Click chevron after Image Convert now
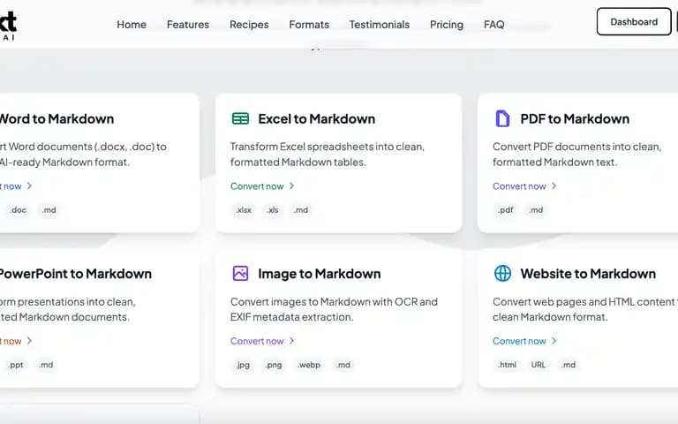This screenshot has width=678, height=424. click(x=291, y=340)
